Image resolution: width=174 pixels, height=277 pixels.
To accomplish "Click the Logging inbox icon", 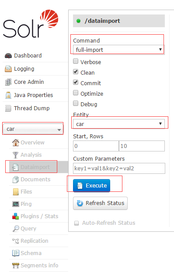I will tap(8, 69).
